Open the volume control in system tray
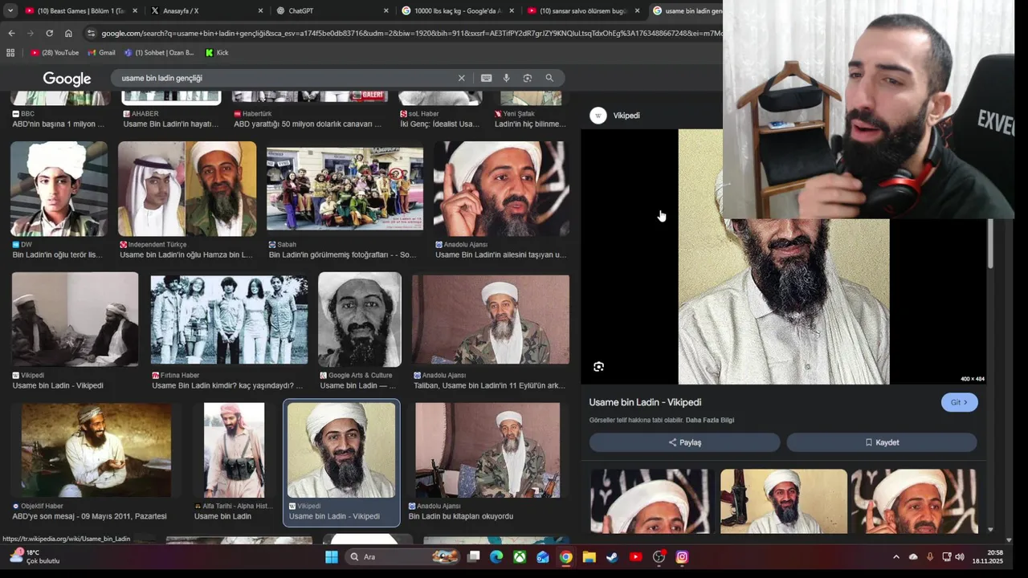The image size is (1028, 578). [x=960, y=556]
